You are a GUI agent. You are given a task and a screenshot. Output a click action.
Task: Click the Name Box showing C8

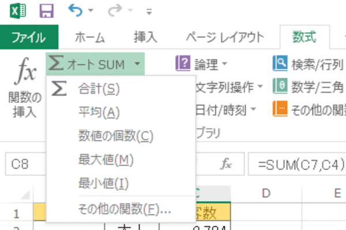(x=25, y=164)
